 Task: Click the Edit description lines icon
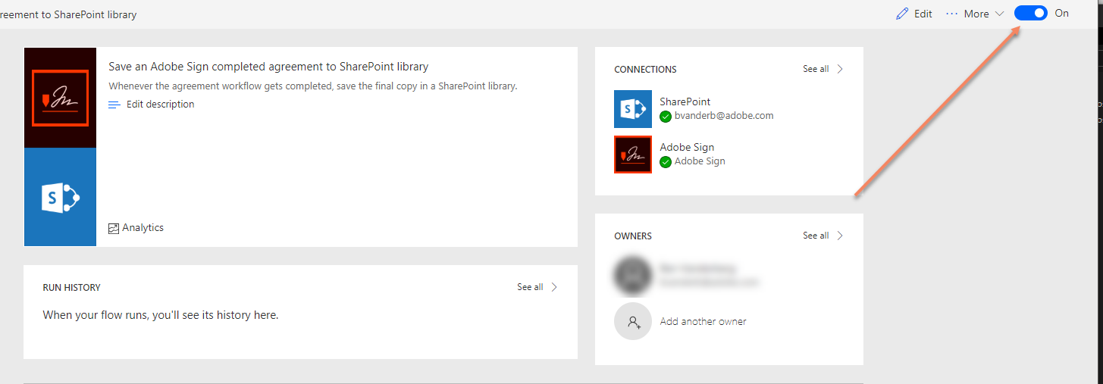[114, 105]
